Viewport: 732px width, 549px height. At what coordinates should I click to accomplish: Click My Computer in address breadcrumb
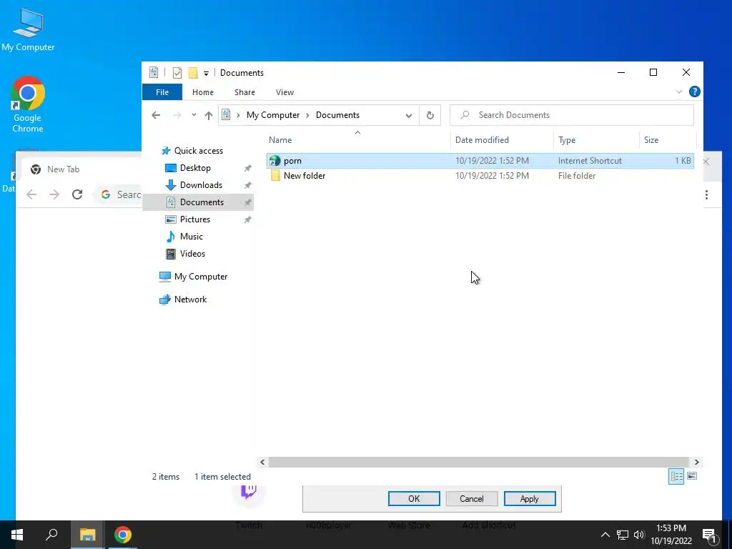tap(272, 115)
